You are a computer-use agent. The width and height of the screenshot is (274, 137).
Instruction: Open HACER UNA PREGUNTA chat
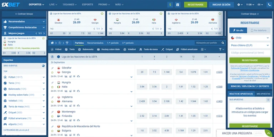click(x=237, y=133)
